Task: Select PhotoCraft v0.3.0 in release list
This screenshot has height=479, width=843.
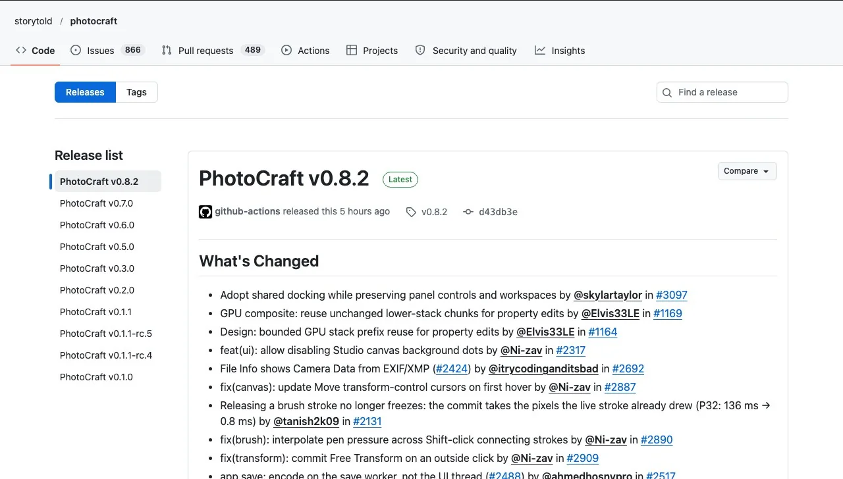Action: tap(107, 268)
